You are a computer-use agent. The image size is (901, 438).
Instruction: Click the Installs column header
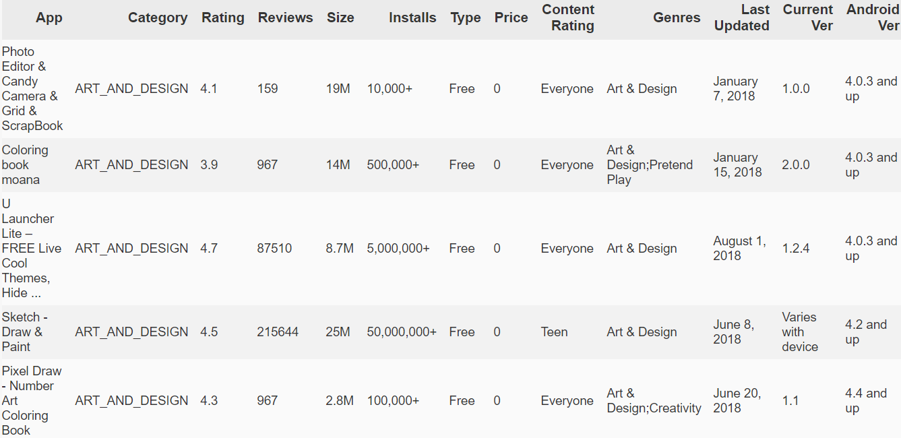tap(412, 18)
